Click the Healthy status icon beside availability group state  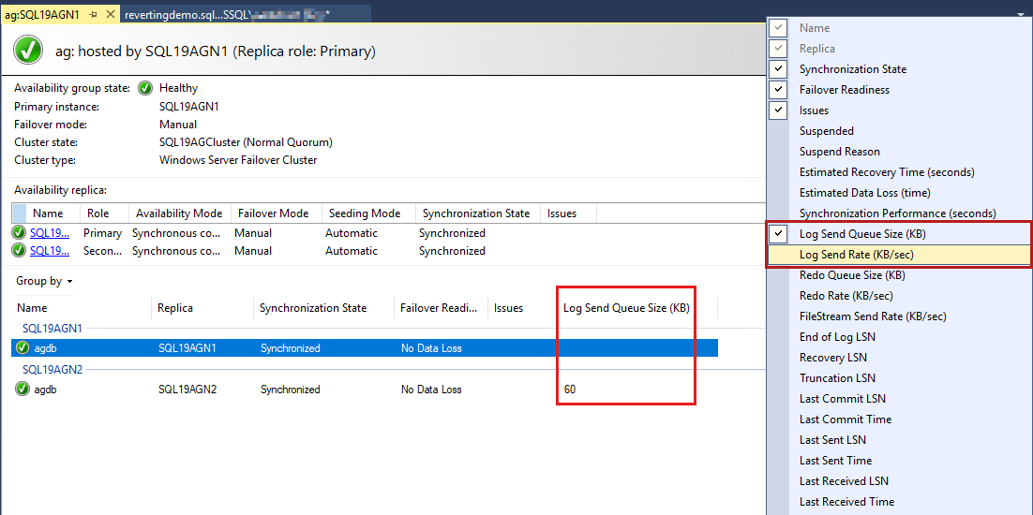pyautogui.click(x=145, y=88)
